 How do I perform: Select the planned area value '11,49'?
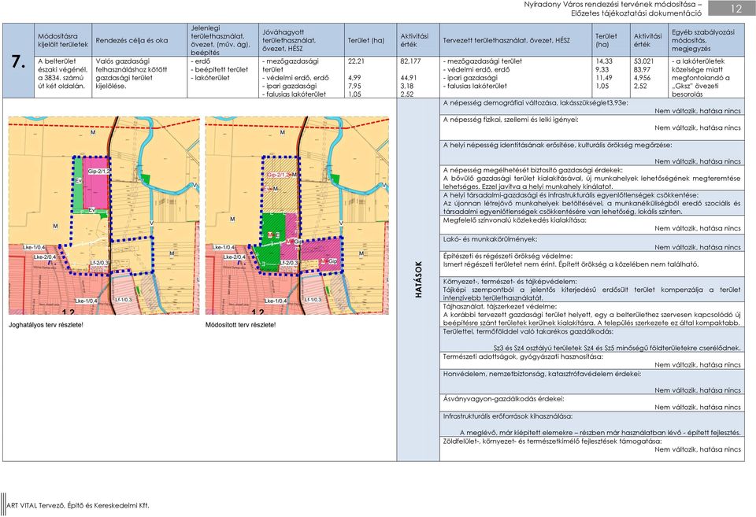pos(604,78)
